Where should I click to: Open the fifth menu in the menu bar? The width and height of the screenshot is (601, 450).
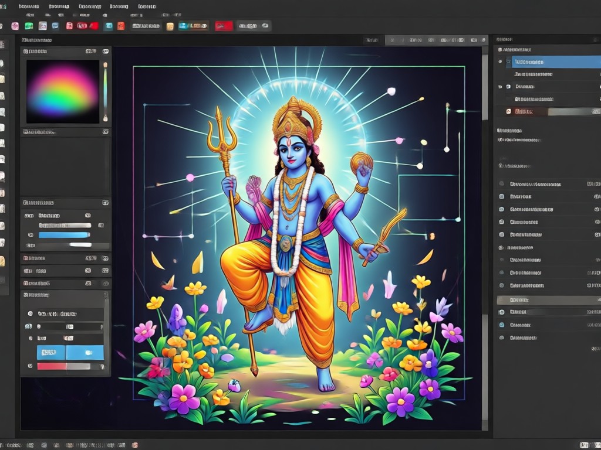(x=147, y=6)
